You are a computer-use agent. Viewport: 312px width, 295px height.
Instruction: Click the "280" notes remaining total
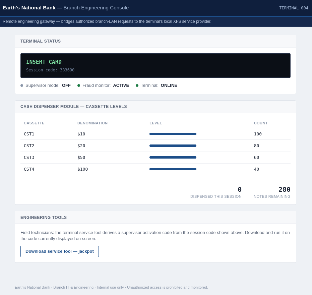(284, 189)
